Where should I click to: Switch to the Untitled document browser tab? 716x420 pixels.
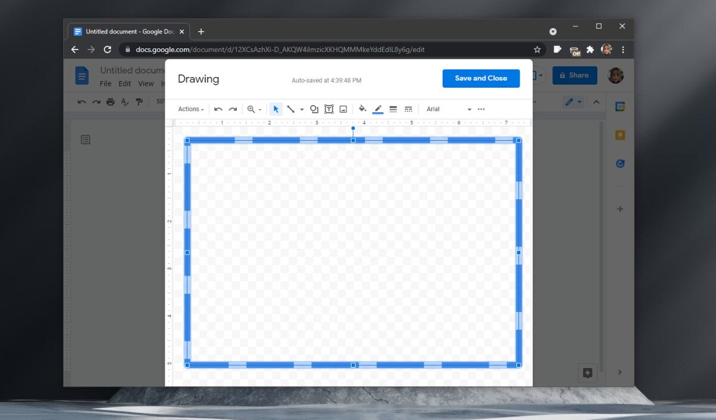click(127, 31)
